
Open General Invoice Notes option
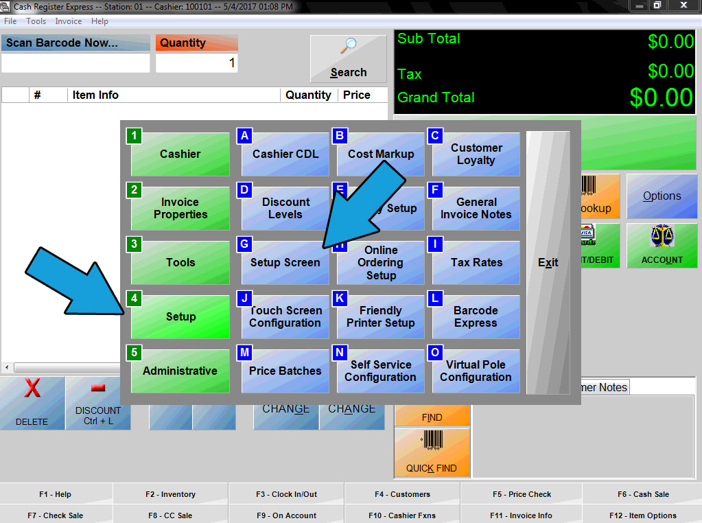pyautogui.click(x=476, y=208)
